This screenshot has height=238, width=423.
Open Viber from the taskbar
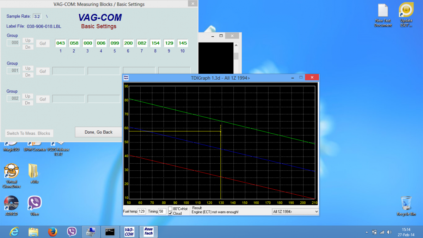pos(72,232)
